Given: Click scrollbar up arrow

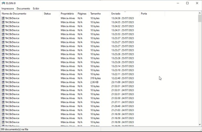Looking at the screenshot, I should [x=200, y=13].
